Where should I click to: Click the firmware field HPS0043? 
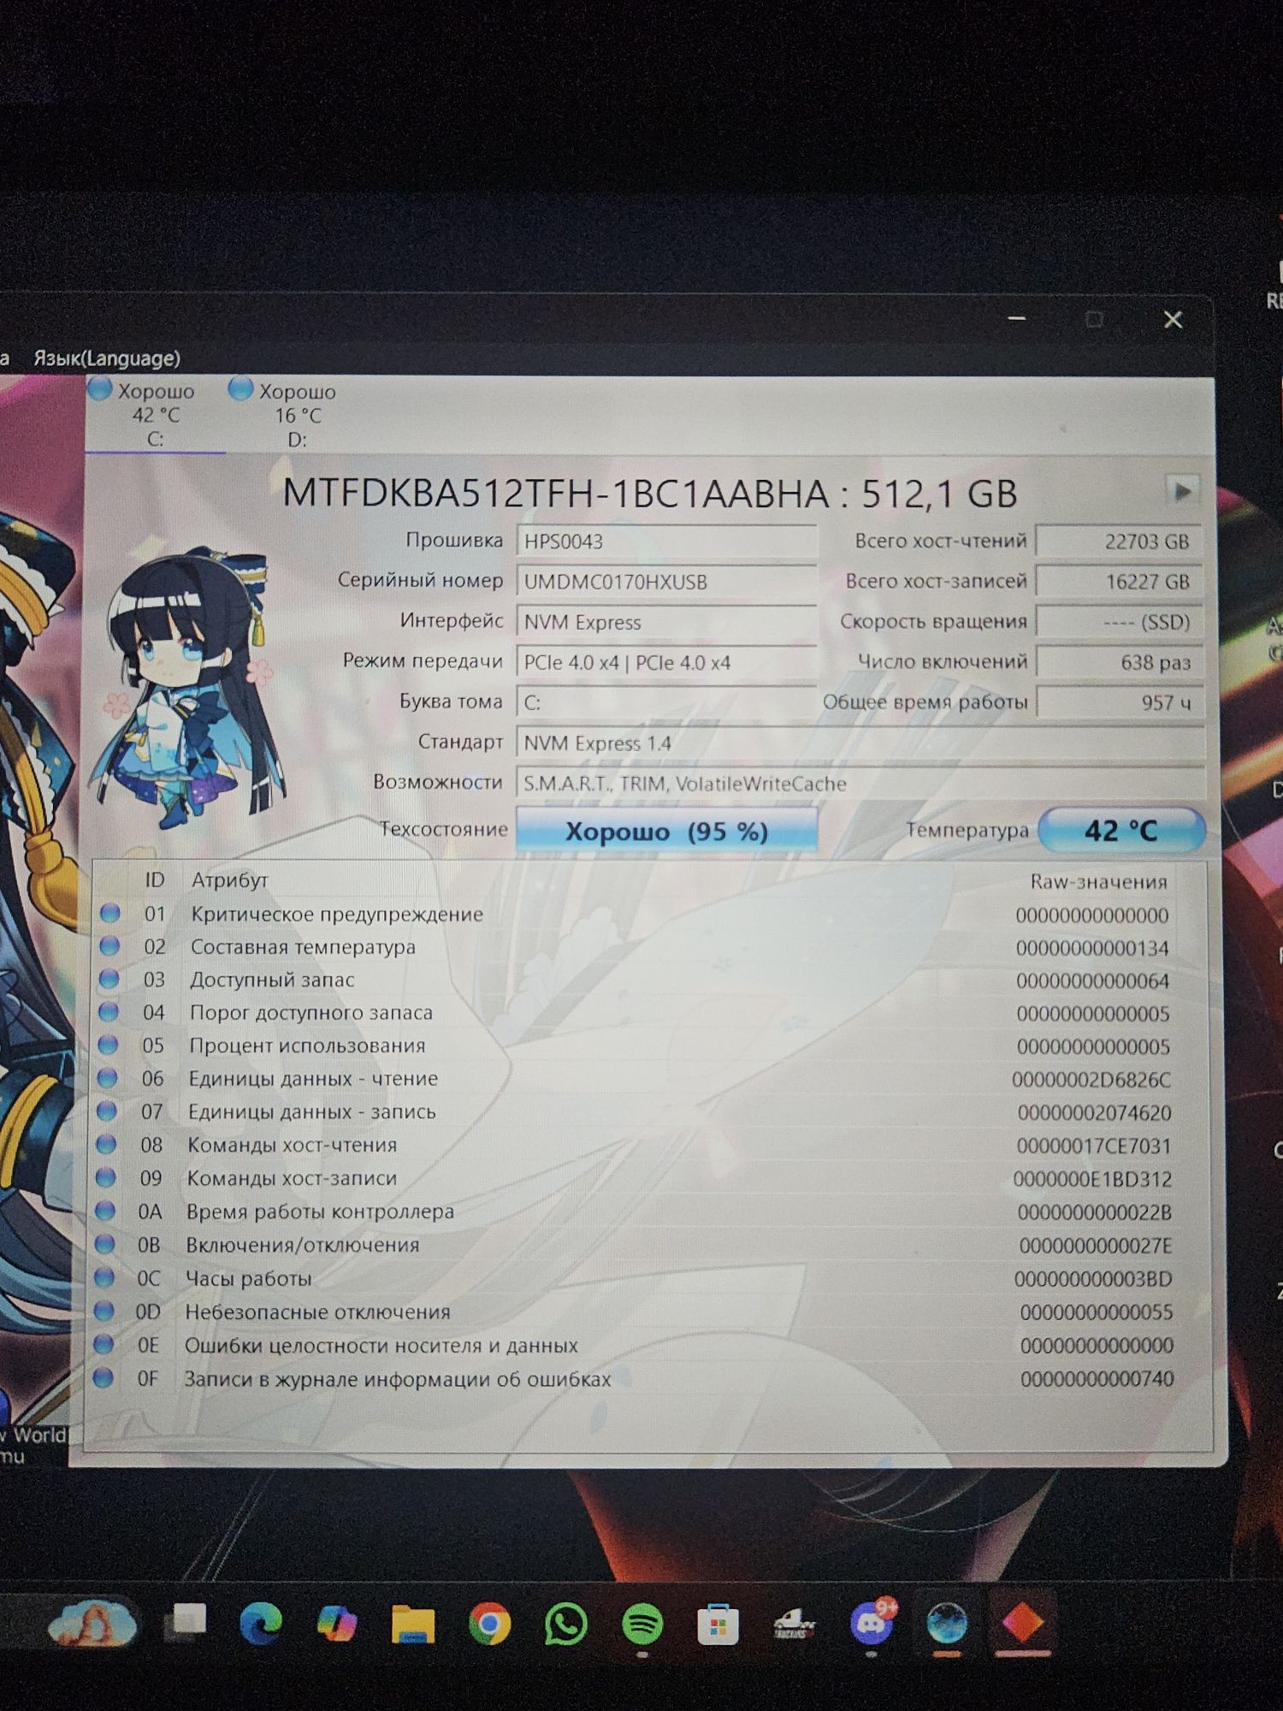[666, 542]
